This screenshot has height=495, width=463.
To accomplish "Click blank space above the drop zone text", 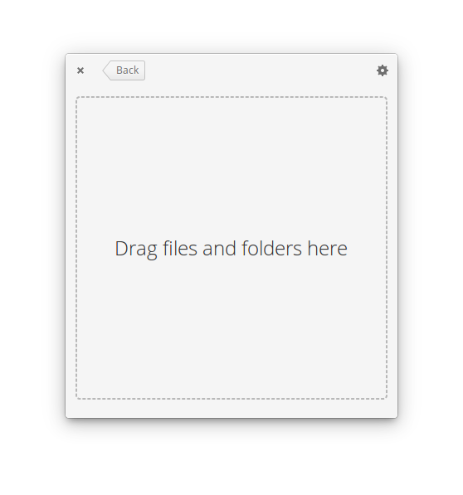I will coord(231,167).
